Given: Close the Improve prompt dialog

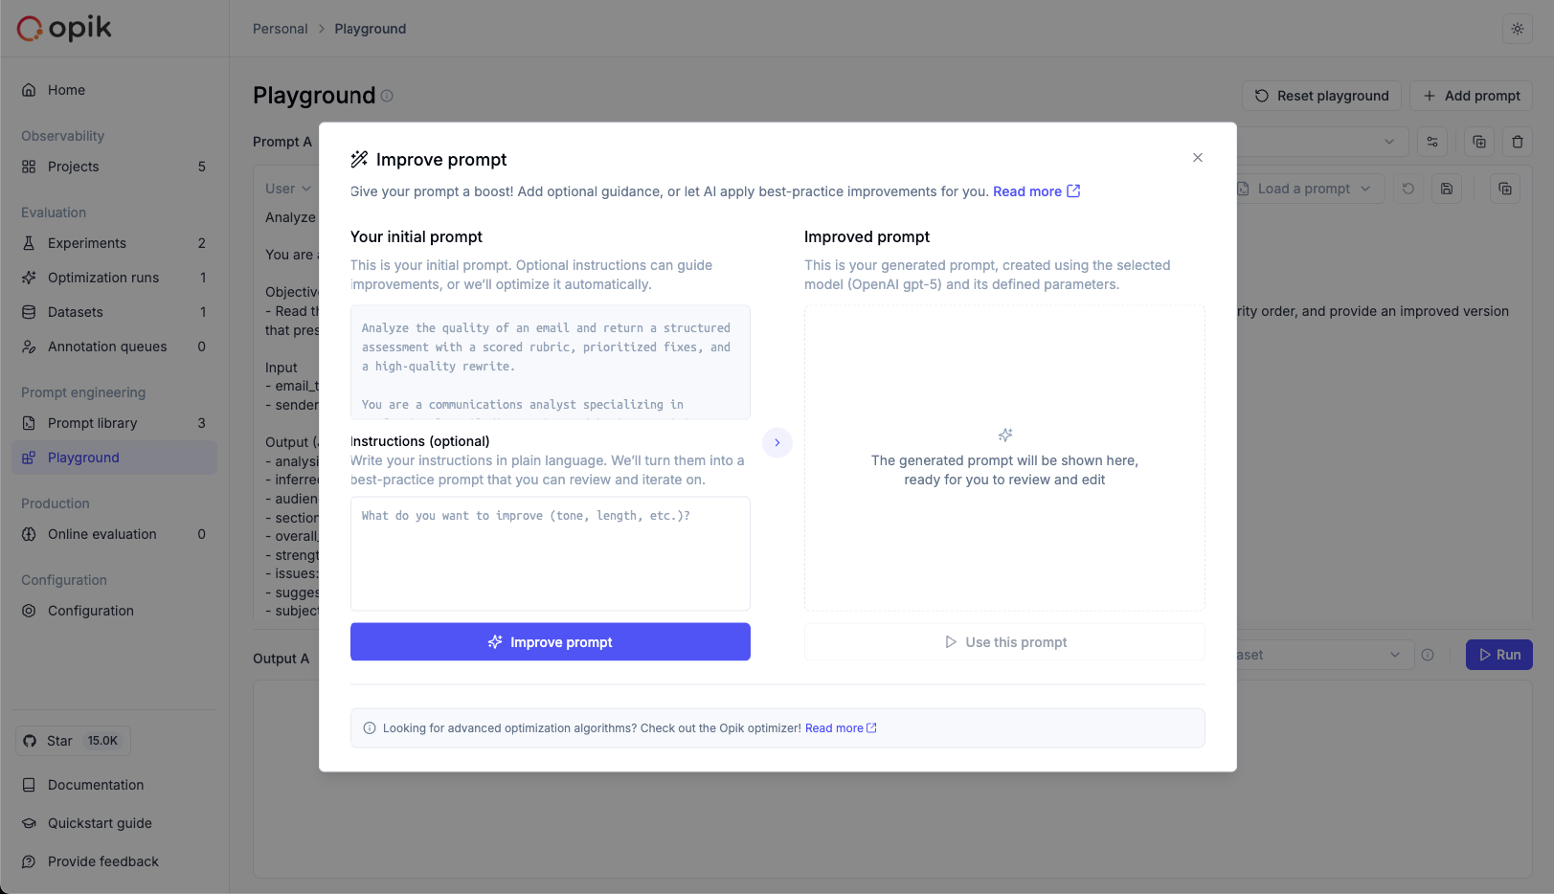Looking at the screenshot, I should click(x=1197, y=158).
